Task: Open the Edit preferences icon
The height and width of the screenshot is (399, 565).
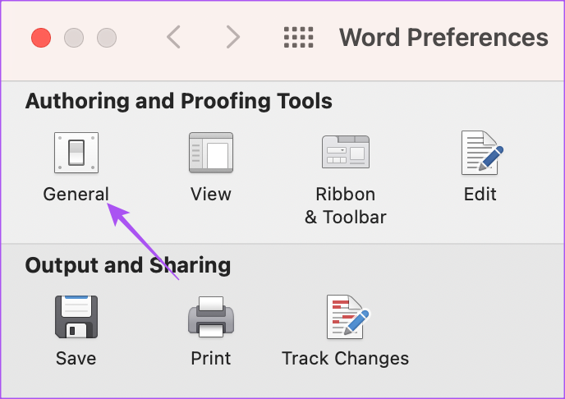Action: pos(482,153)
